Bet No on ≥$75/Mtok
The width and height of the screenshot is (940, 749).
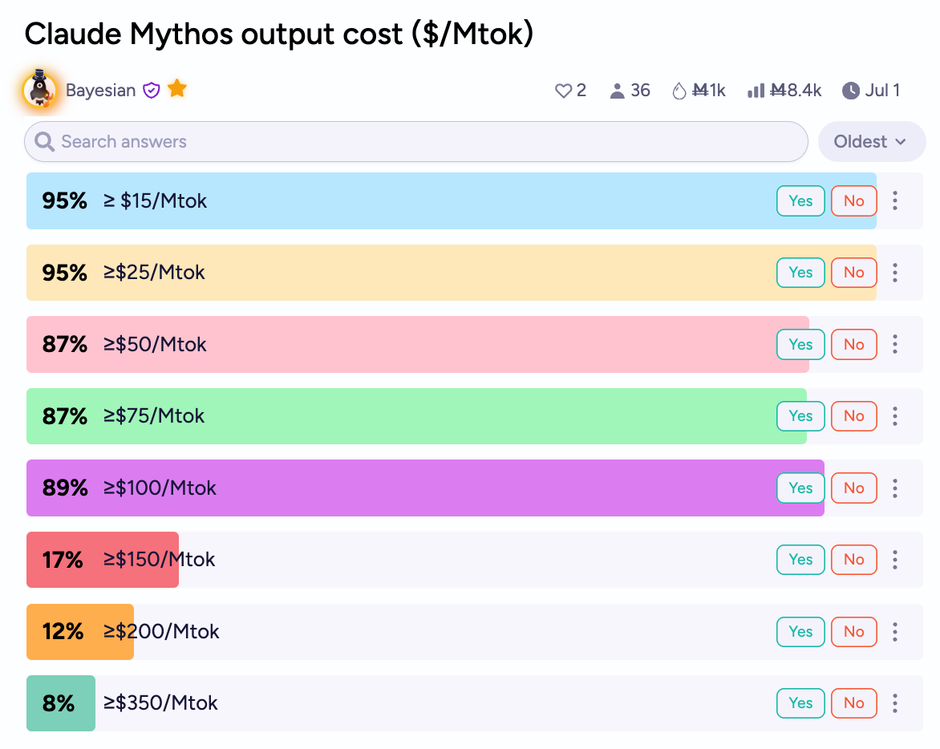tap(853, 416)
